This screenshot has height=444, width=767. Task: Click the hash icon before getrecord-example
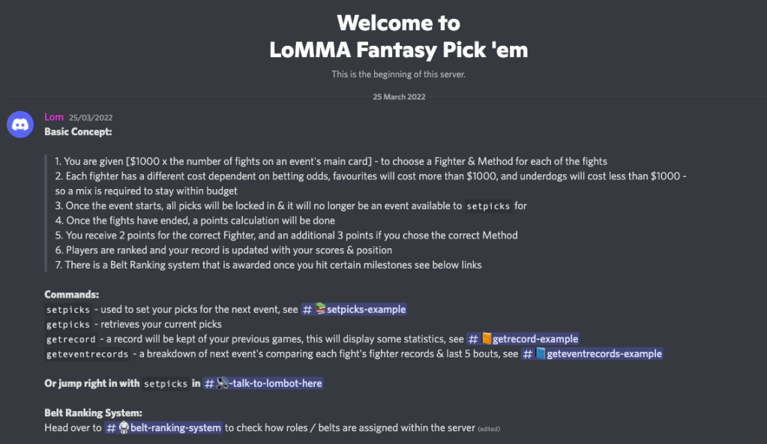click(x=473, y=339)
